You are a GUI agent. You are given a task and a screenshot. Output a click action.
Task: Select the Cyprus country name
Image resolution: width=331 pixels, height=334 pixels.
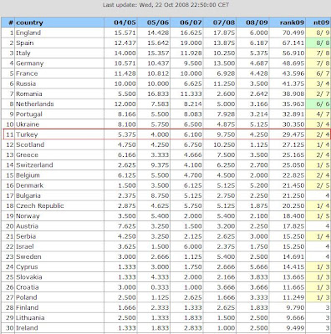pos(27,267)
